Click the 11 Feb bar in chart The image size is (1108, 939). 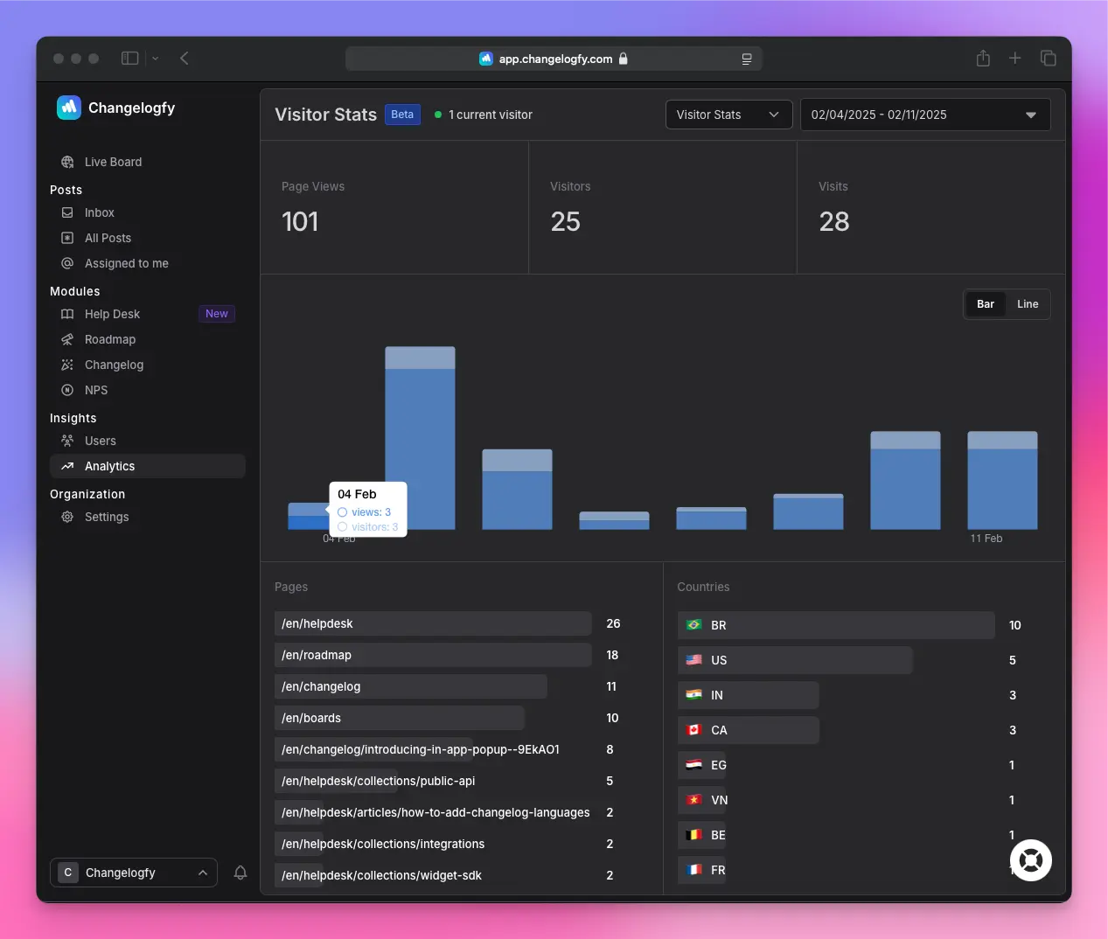click(1002, 480)
